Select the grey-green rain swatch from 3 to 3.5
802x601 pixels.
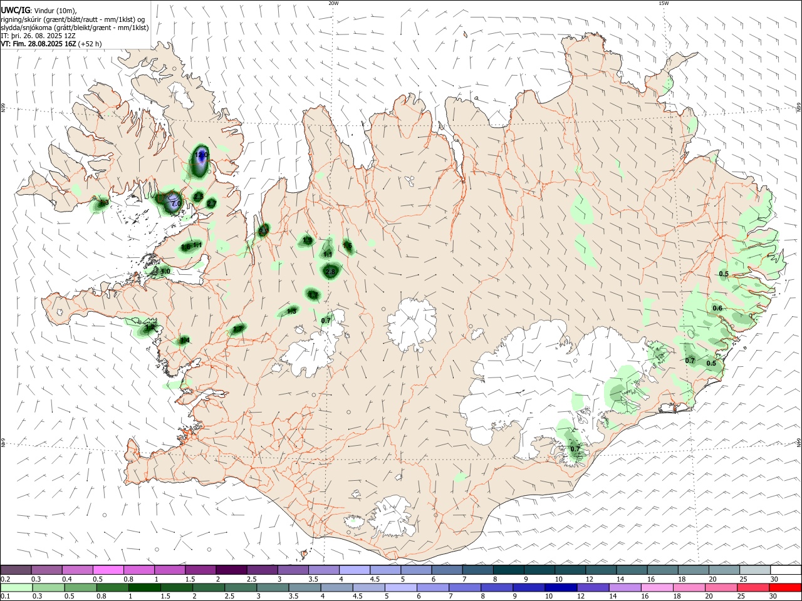[274, 588]
